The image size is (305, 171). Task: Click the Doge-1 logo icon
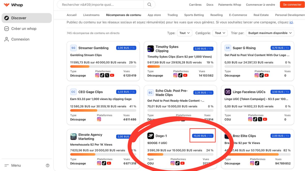[150, 136]
